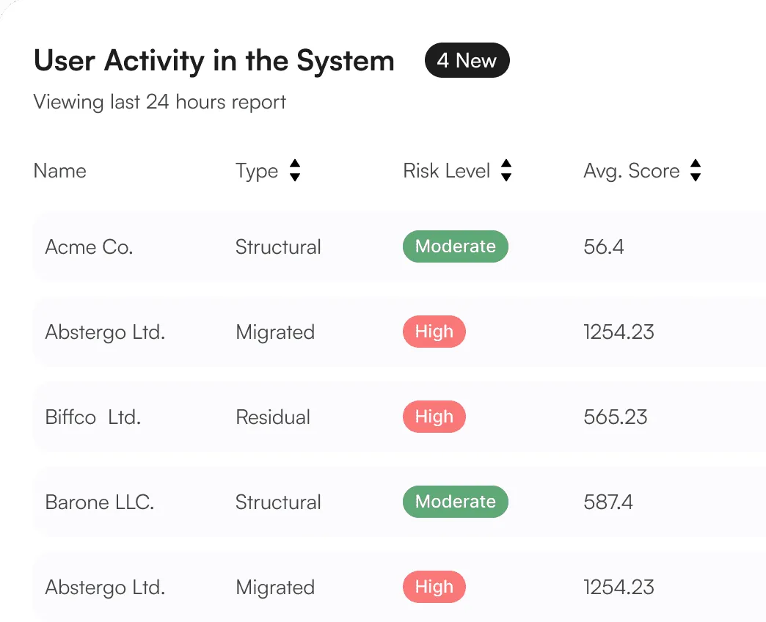Click the Moderate badge on Acme Co.
Screen dimensions: 766x622
[455, 246]
